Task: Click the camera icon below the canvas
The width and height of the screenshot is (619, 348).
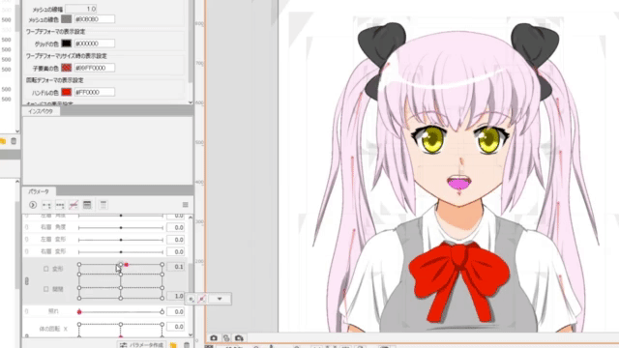Action: pos(214,338)
